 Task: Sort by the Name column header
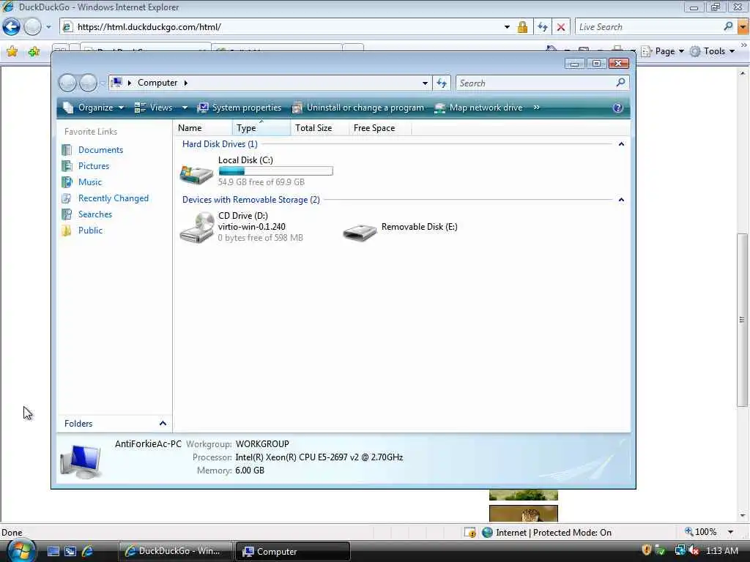[203, 128]
